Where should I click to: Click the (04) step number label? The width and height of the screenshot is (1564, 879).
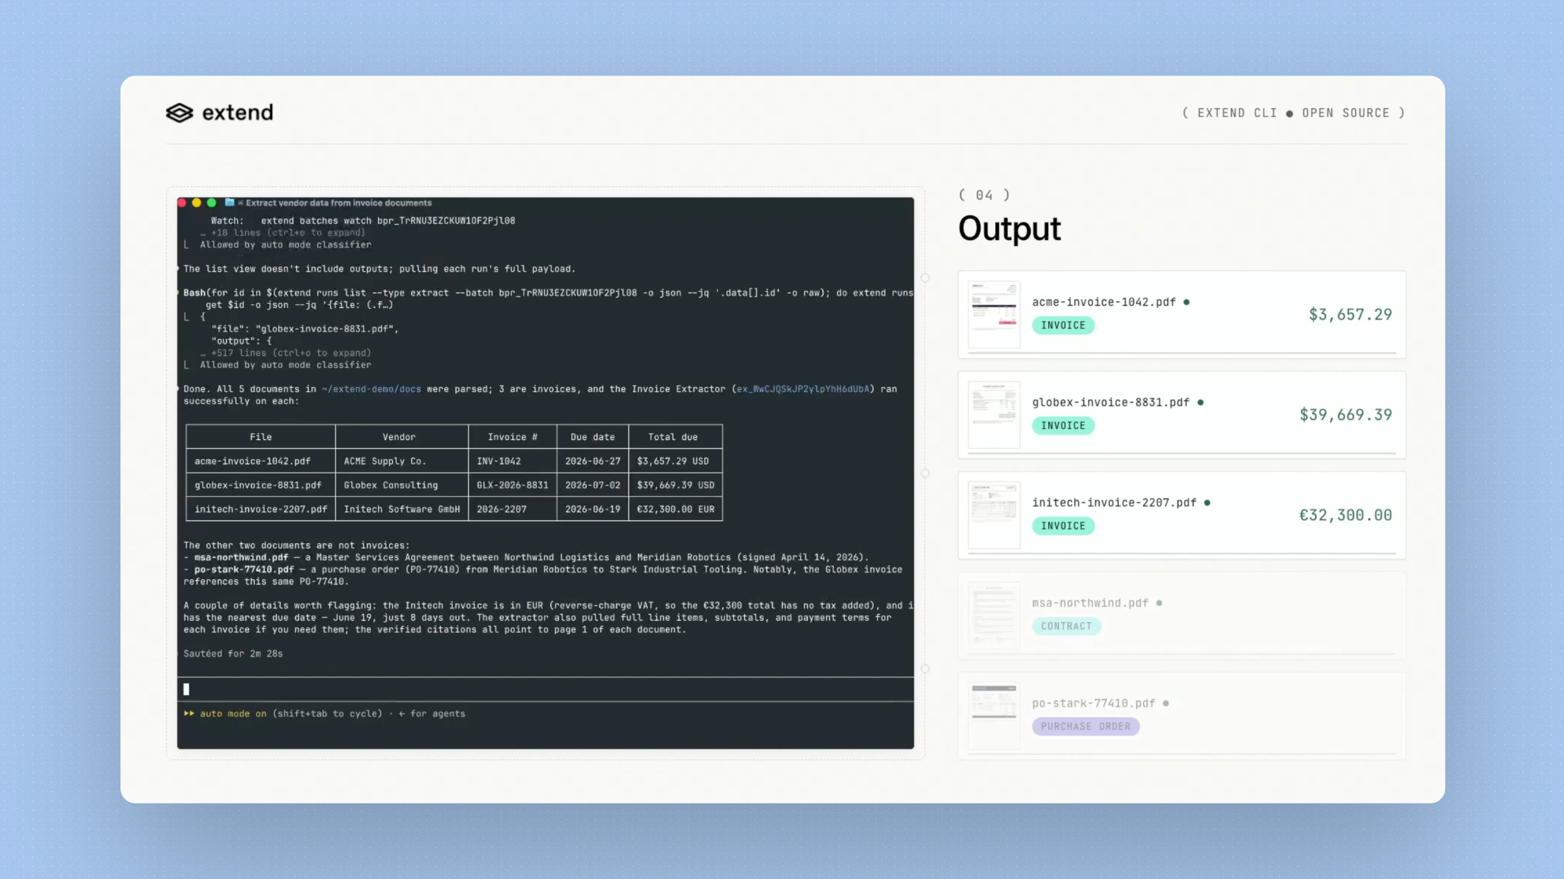[x=984, y=195]
